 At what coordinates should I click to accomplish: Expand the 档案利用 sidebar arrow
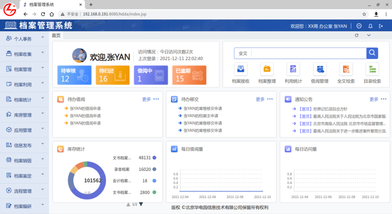(x=42, y=83)
